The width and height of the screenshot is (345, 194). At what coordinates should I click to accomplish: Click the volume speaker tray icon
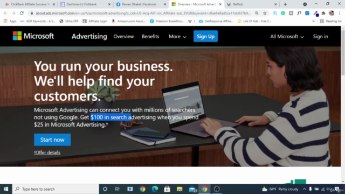coord(328,189)
